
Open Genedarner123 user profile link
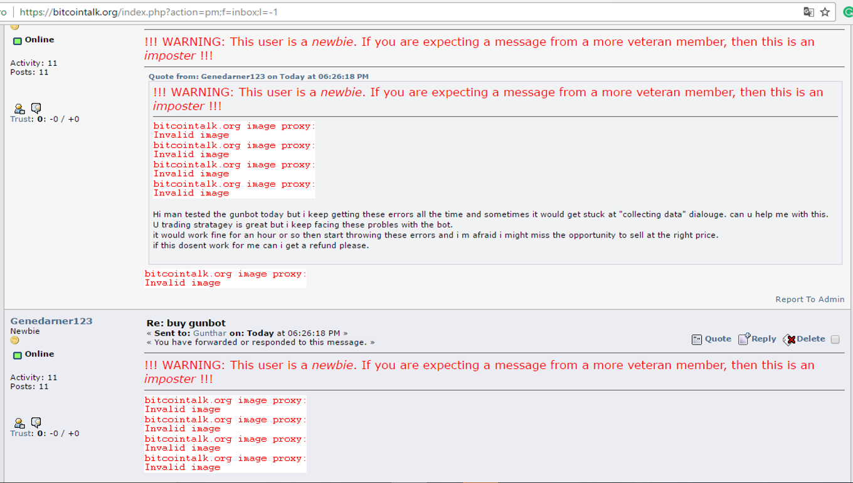[x=51, y=321]
